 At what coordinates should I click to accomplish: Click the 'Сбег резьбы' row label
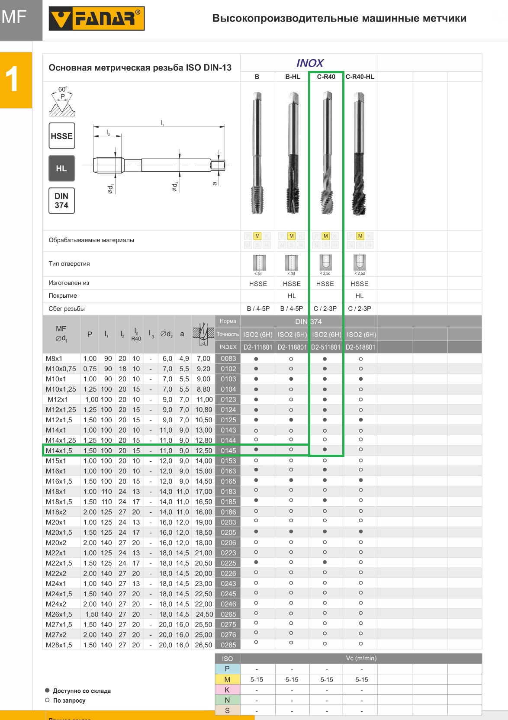click(x=67, y=309)
